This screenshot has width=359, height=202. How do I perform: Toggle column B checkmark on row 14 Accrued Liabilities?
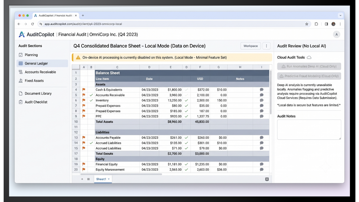click(91, 143)
